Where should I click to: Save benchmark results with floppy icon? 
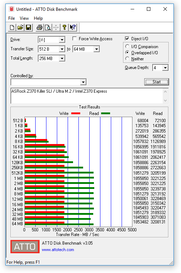(28, 28)
